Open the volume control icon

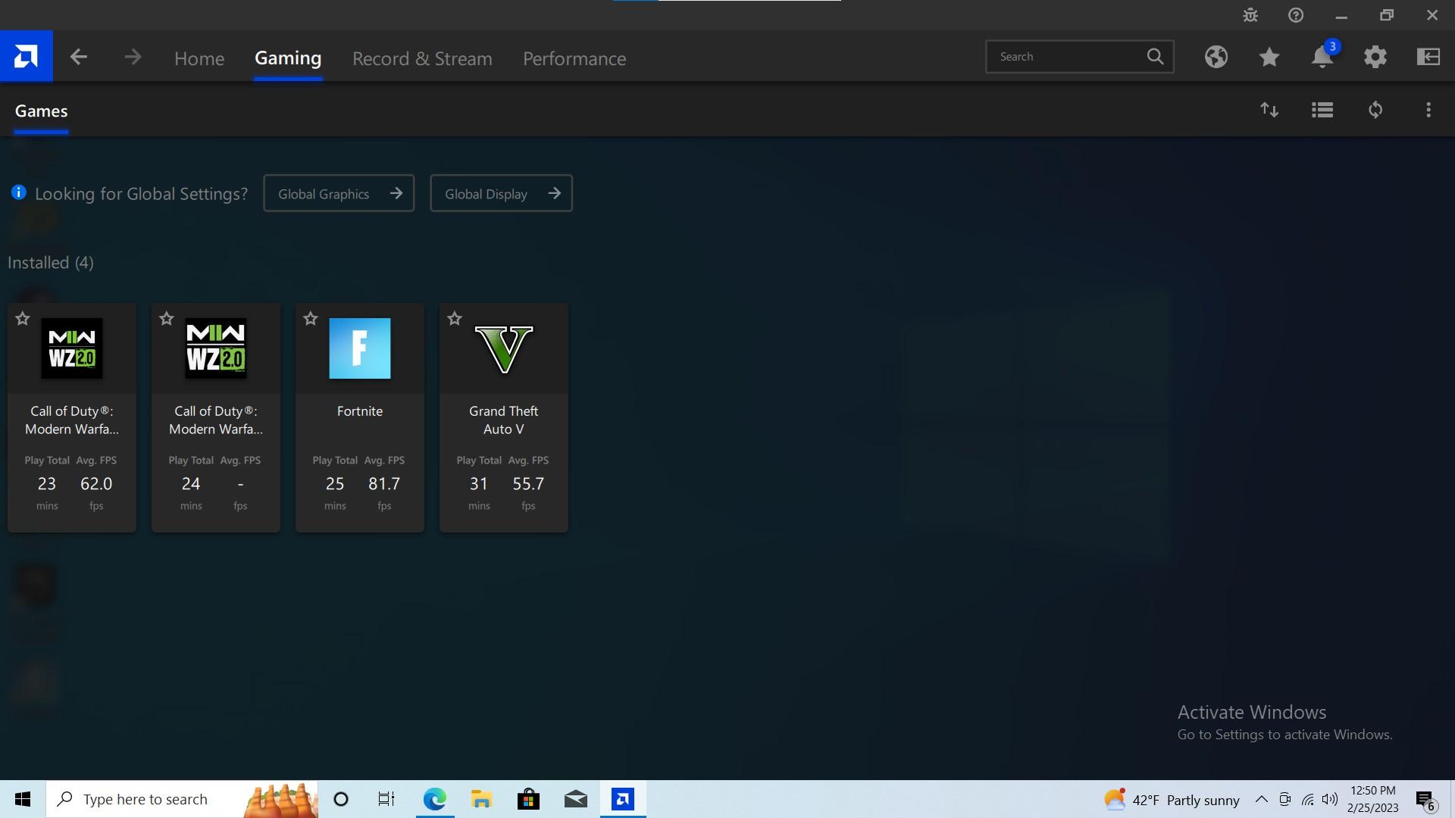point(1330,799)
